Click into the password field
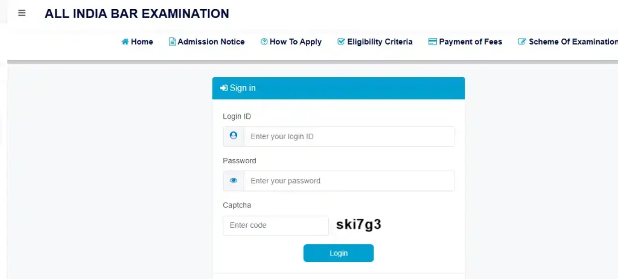This screenshot has height=279, width=618. 348,181
